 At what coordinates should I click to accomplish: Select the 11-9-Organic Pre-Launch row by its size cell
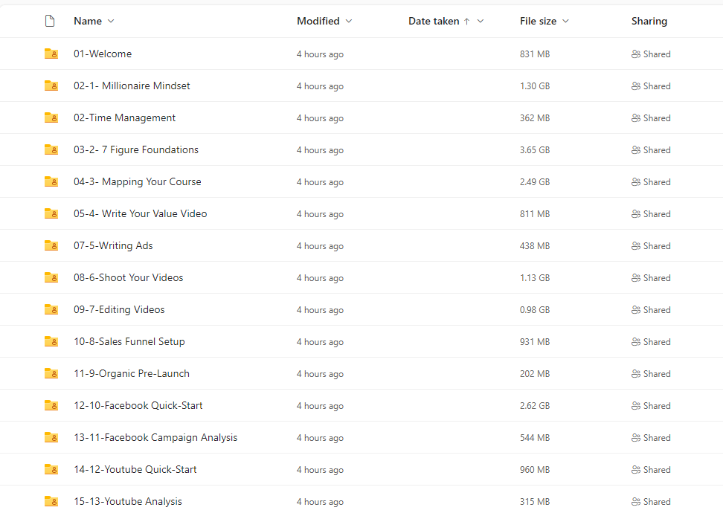click(x=535, y=374)
